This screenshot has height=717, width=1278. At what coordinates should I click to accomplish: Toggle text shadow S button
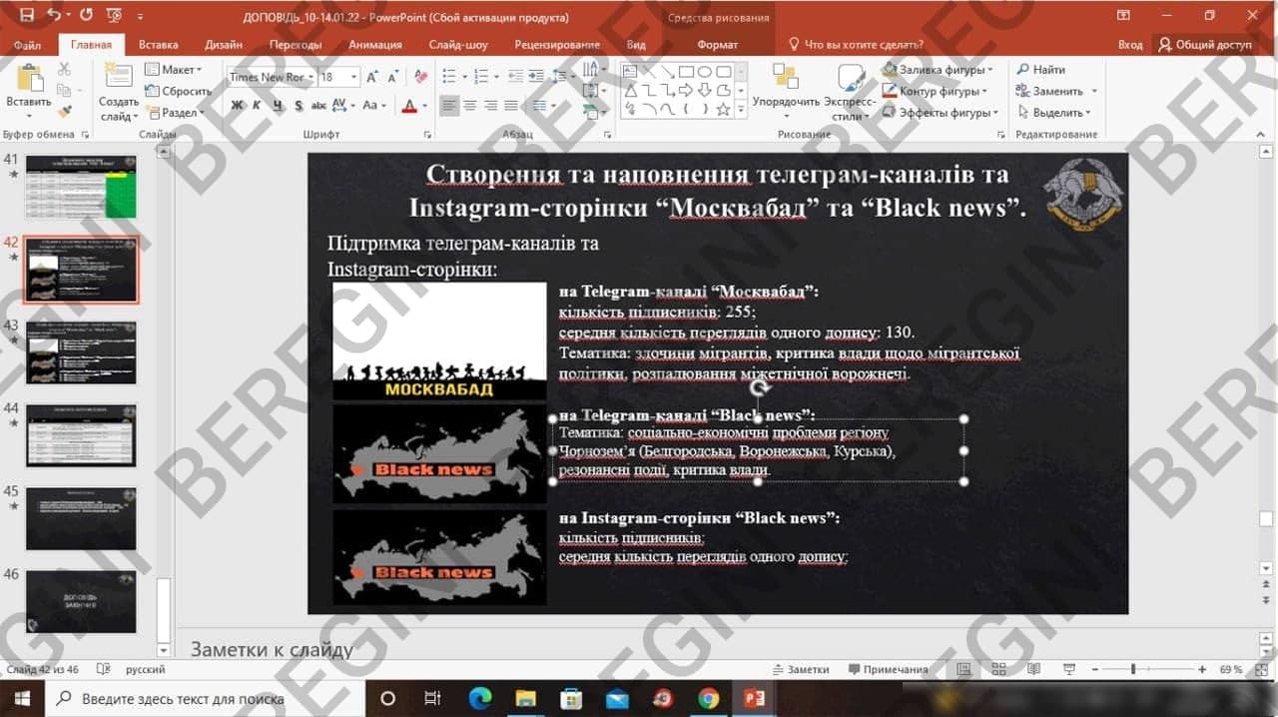coord(298,105)
